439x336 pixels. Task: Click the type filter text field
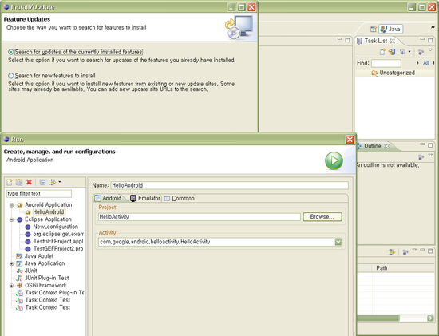tap(39, 194)
